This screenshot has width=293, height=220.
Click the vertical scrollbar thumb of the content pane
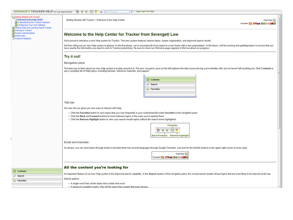279,73
